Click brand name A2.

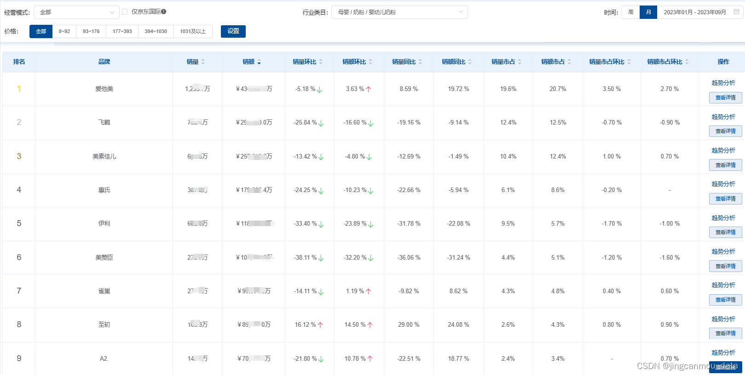click(104, 358)
